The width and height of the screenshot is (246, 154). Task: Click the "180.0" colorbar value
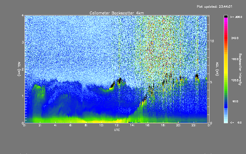pos(235,59)
